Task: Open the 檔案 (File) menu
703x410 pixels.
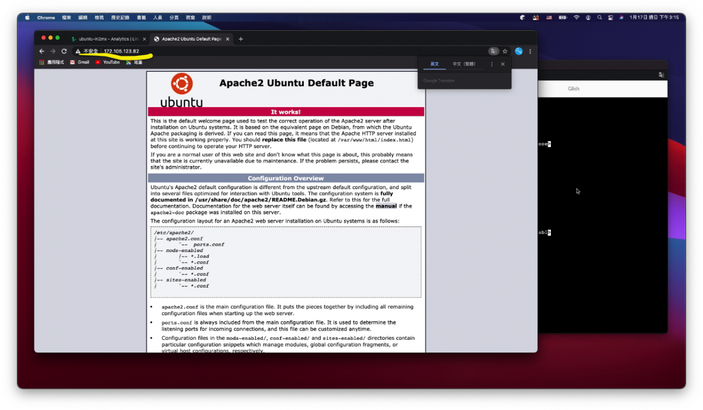Action: point(66,18)
